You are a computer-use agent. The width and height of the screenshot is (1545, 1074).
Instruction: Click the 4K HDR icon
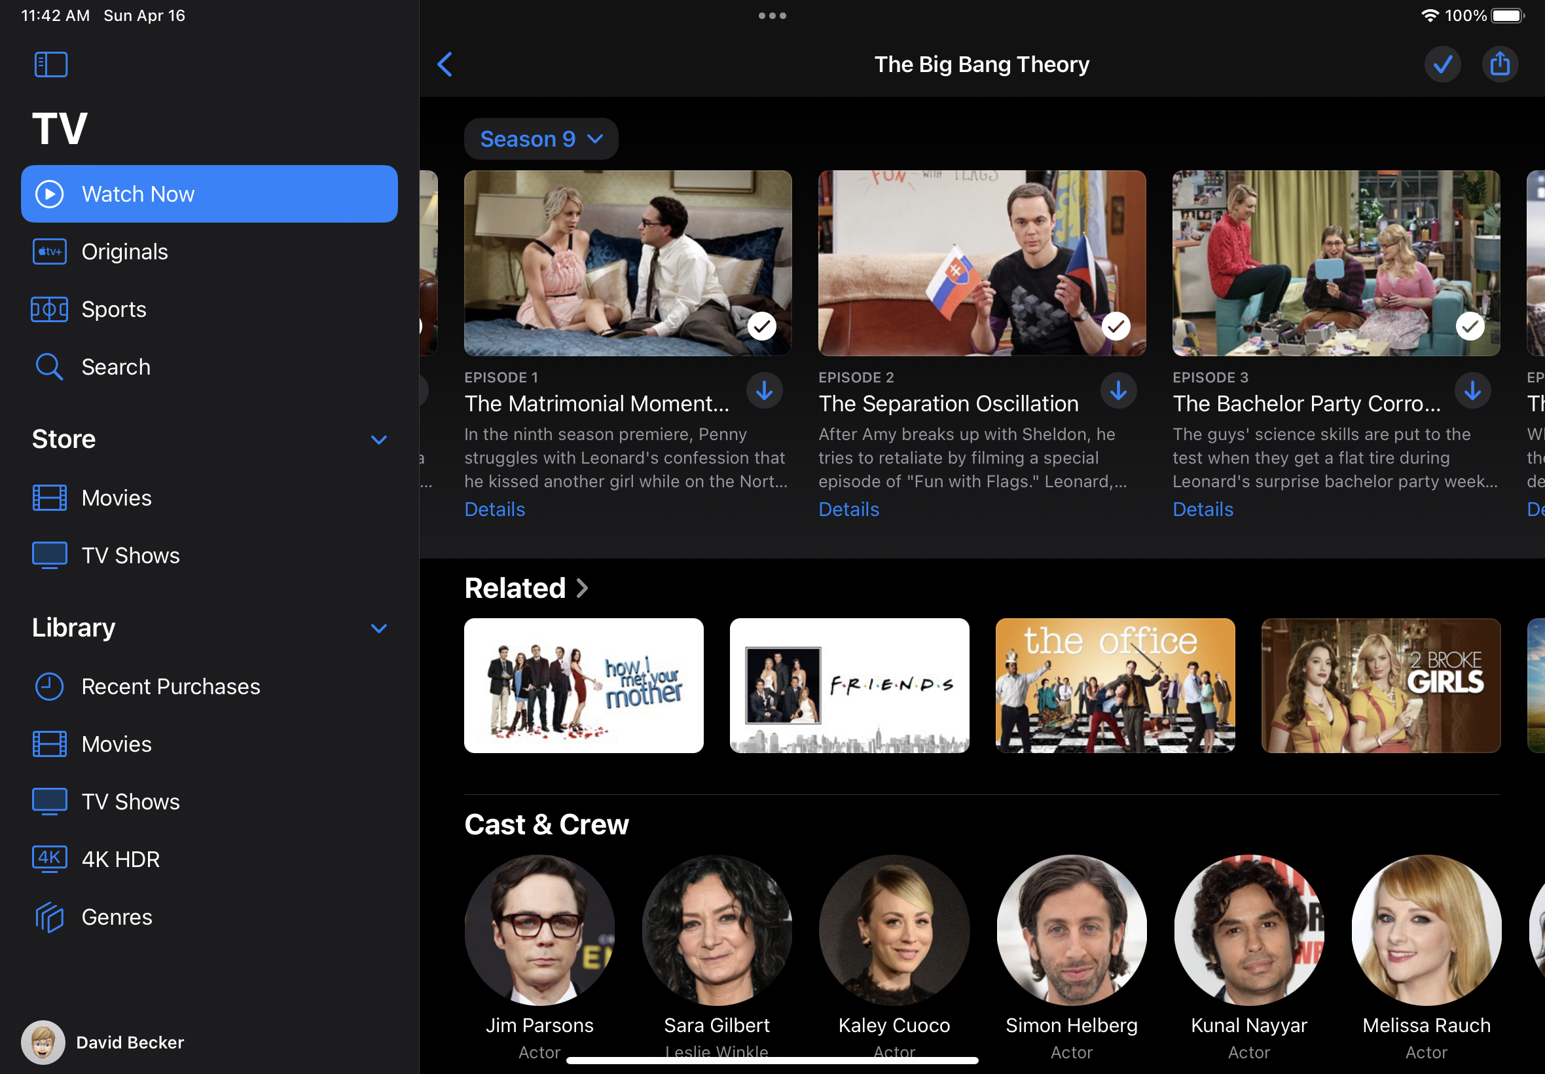50,859
